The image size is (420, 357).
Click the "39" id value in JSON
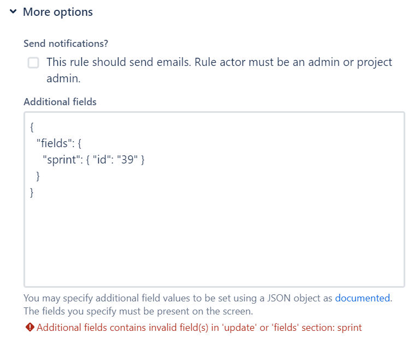tap(127, 160)
